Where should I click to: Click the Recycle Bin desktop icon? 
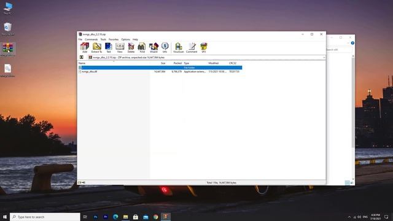pyautogui.click(x=8, y=29)
